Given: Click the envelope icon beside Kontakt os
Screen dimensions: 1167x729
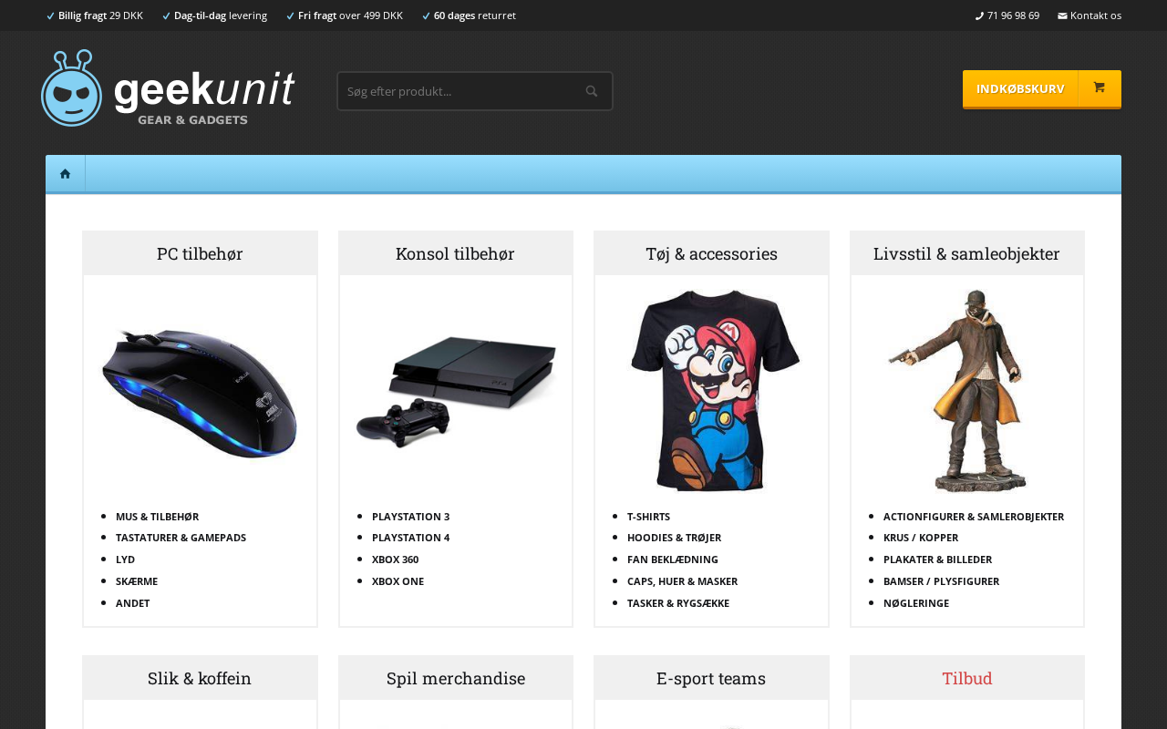Looking at the screenshot, I should click(1062, 15).
